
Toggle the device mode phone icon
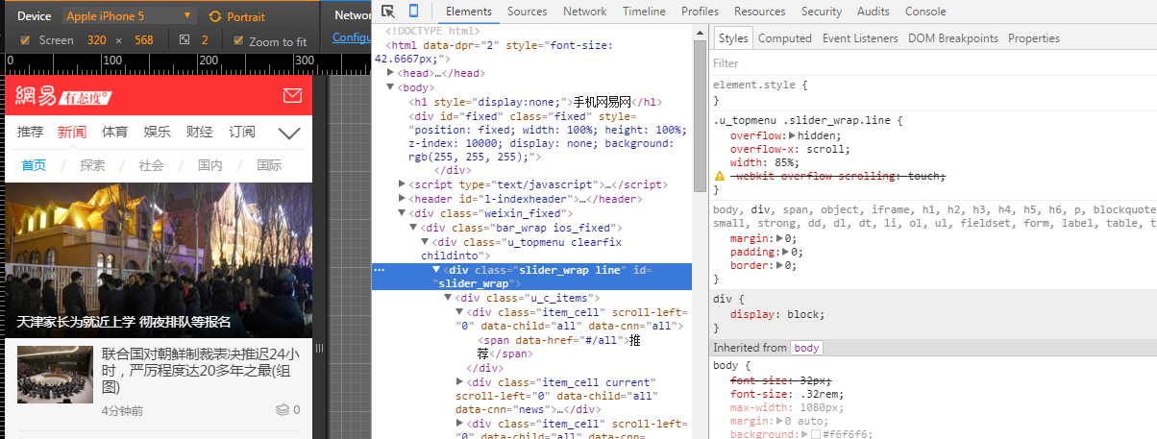point(414,12)
